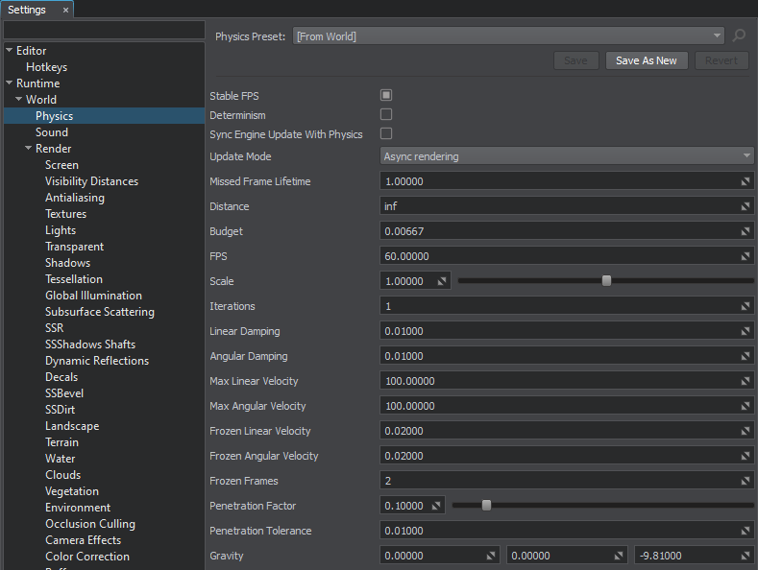Image resolution: width=758 pixels, height=570 pixels.
Task: Collapse the Render tree node
Action: [x=29, y=149]
